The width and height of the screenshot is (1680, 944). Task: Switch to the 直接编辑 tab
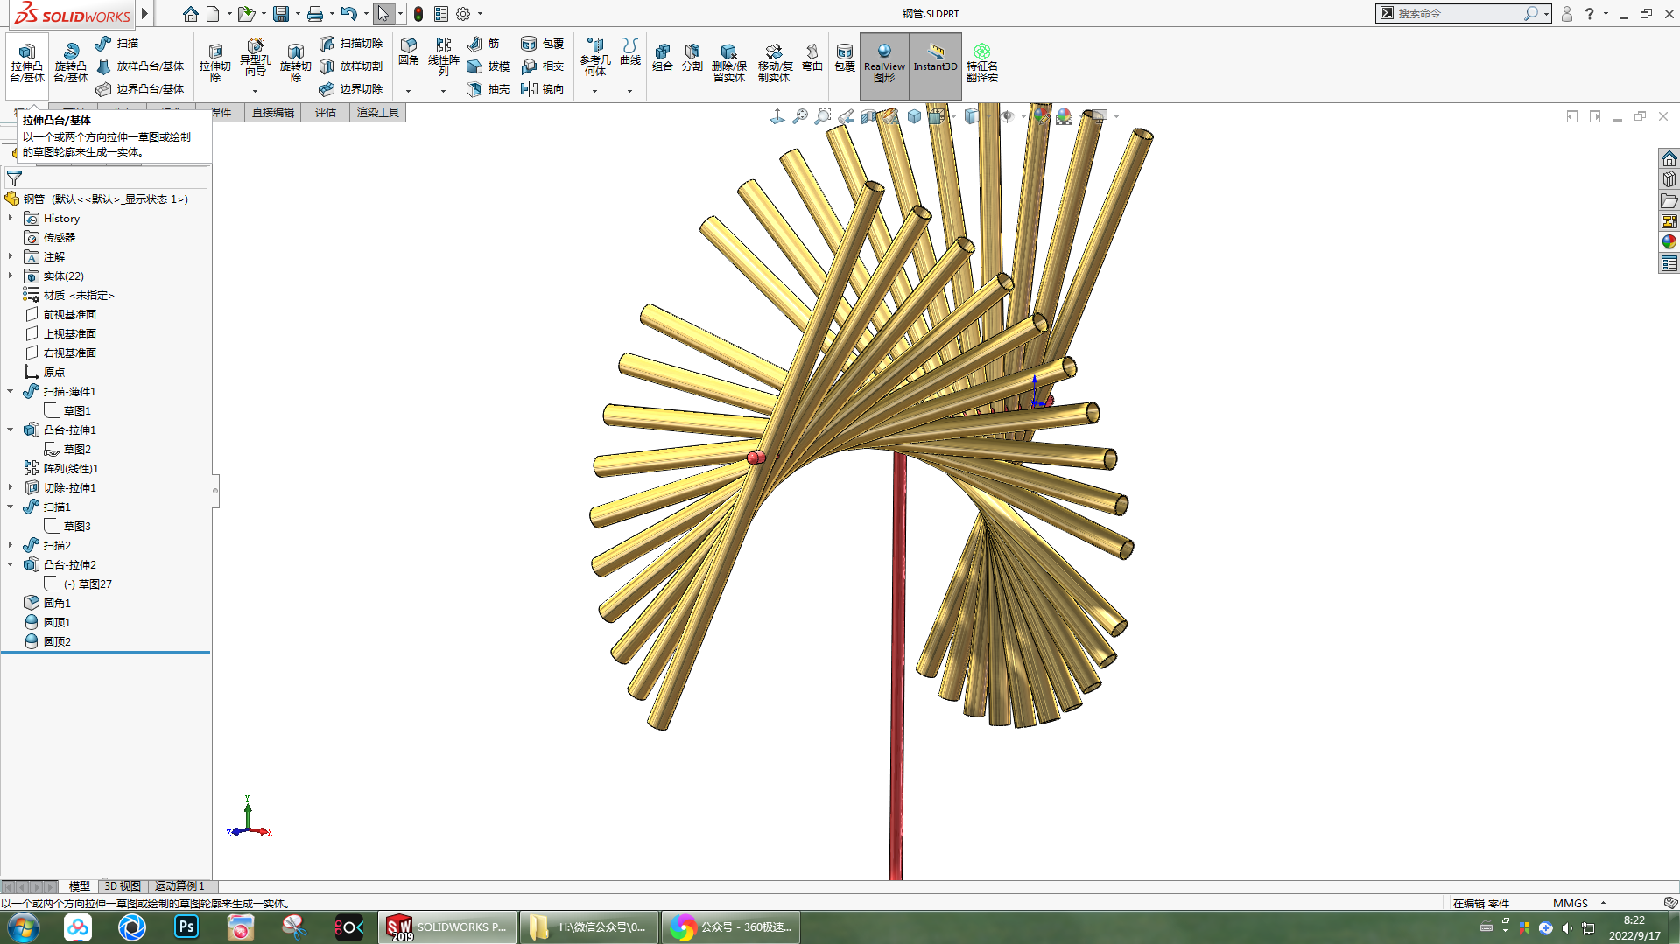tap(272, 112)
